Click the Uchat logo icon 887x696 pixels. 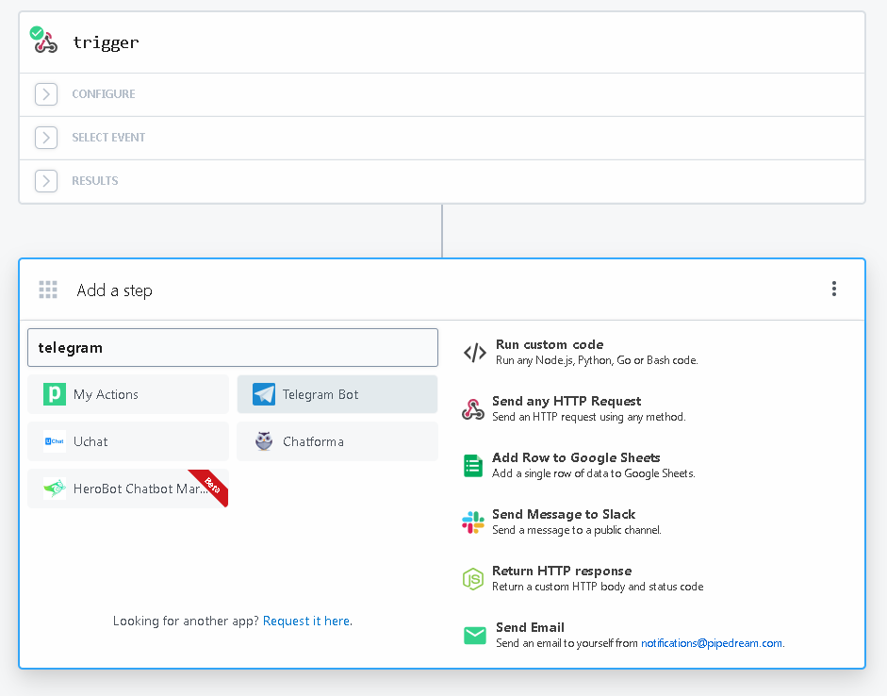coord(55,441)
